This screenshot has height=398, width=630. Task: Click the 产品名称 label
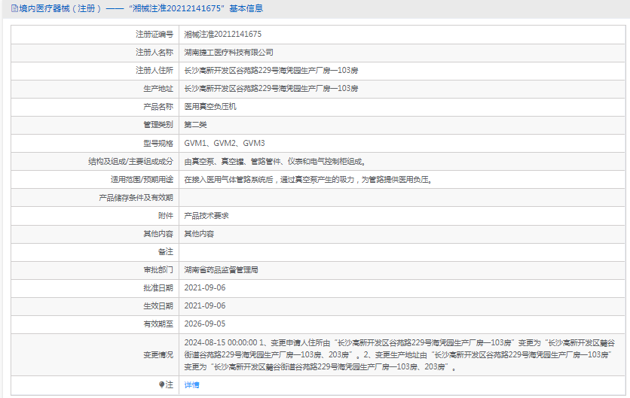pyautogui.click(x=158, y=106)
